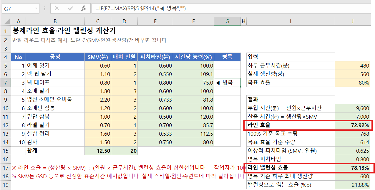Open the Name Box dropdown arrow
Screen dimensions: 375x190
click(x=36, y=9)
